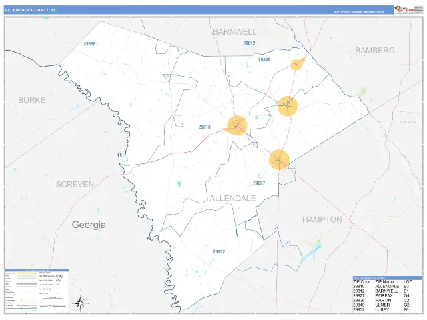The height and width of the screenshot is (320, 427).
Task: Click 29812 in the ZIP index table
Action: pos(359,291)
